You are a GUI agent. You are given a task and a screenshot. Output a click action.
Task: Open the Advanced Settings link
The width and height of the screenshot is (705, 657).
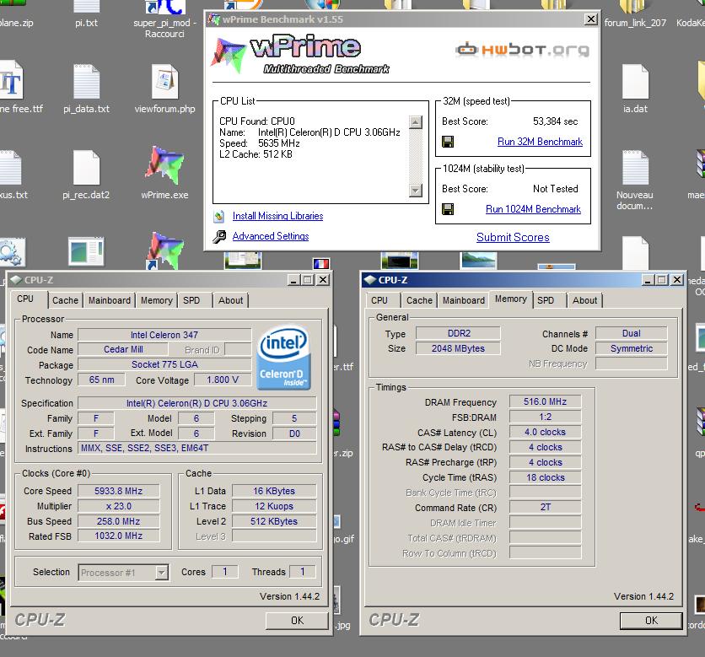pos(271,236)
